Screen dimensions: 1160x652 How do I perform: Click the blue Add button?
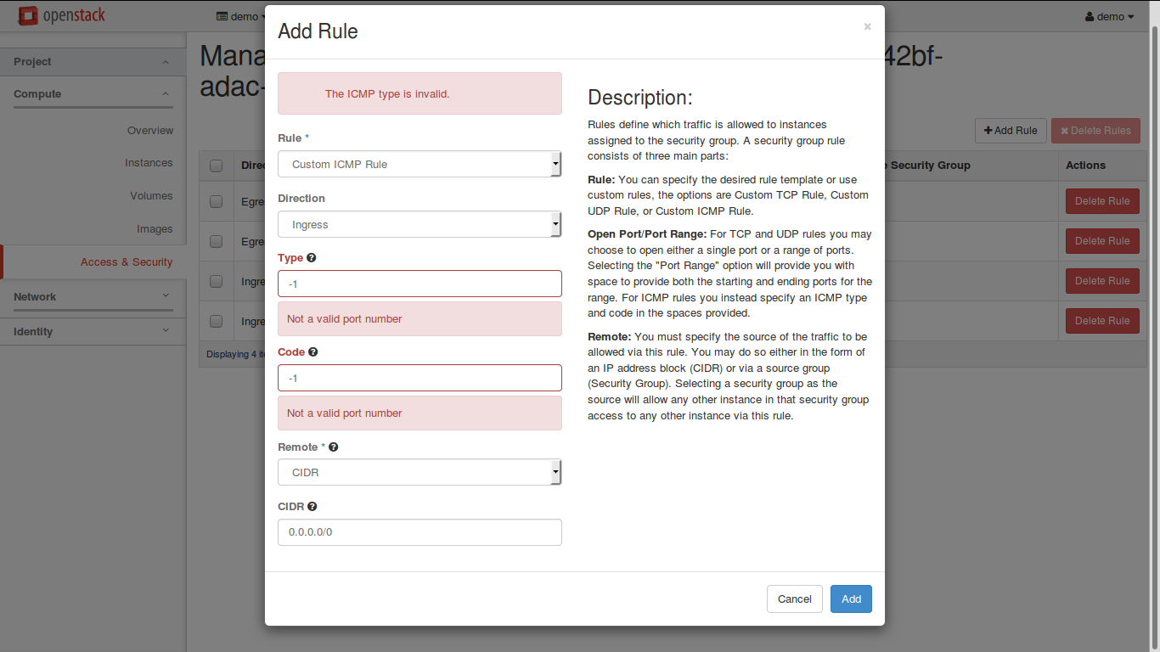pyautogui.click(x=851, y=599)
